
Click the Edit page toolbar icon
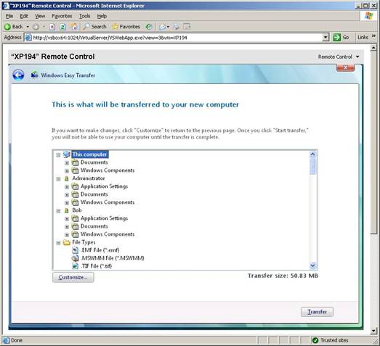pos(187,27)
